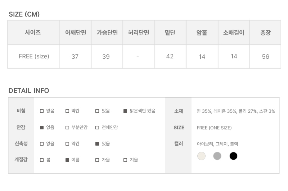The height and width of the screenshot is (191, 288).
Task: Toggle 밝은색만 있음 checkbox
Action: [x=125, y=111]
